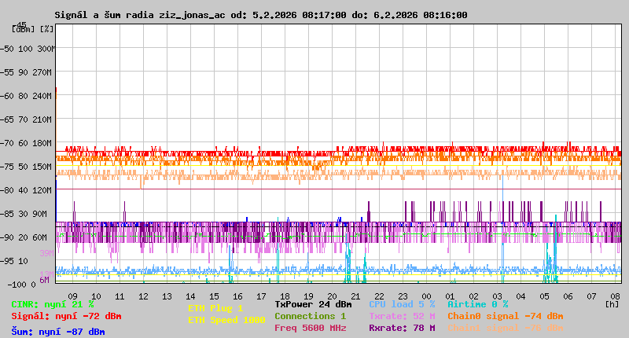Click the Rxrate 78 M label
Screen dimensions: 629x338
pyautogui.click(x=402, y=328)
